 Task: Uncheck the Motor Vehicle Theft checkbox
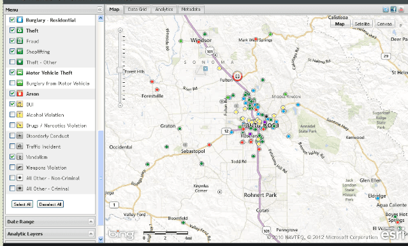tap(12, 72)
